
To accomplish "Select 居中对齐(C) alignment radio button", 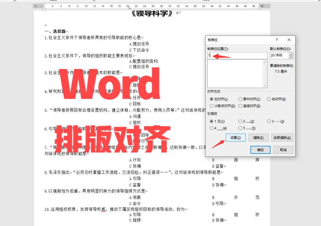I will [x=249, y=99].
